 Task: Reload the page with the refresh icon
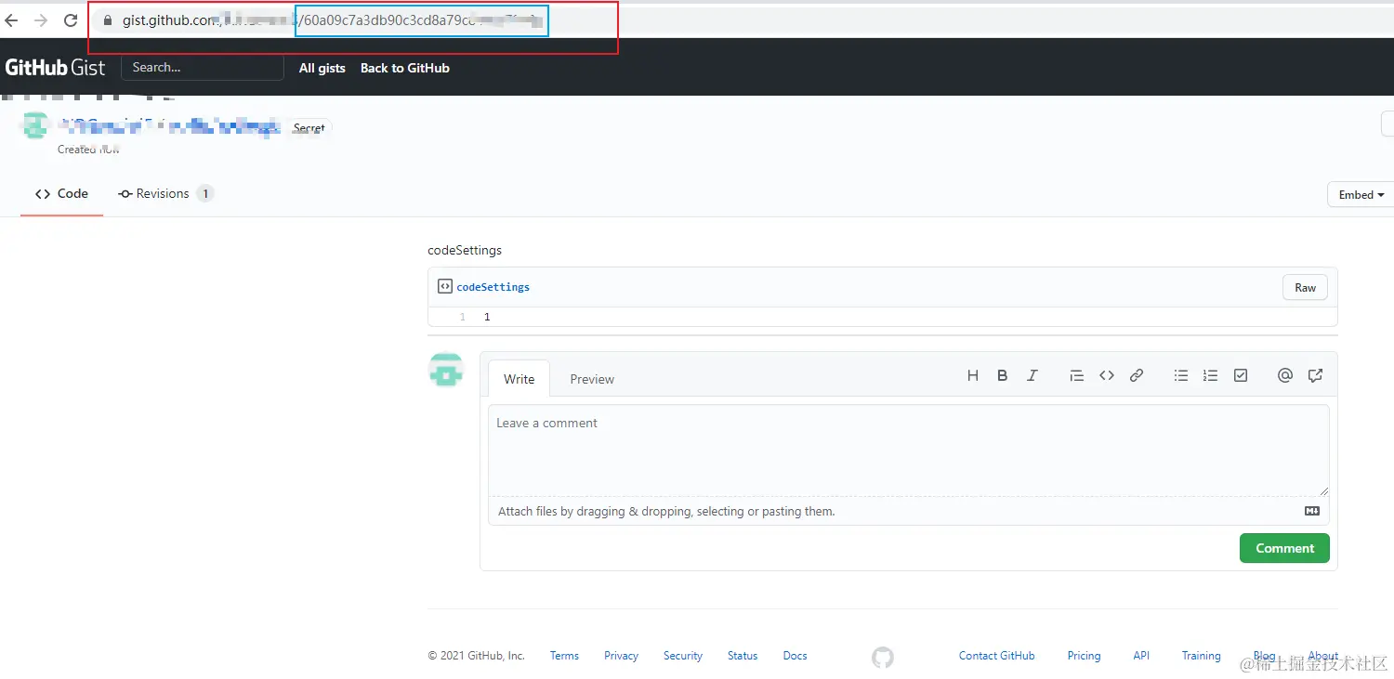[71, 20]
